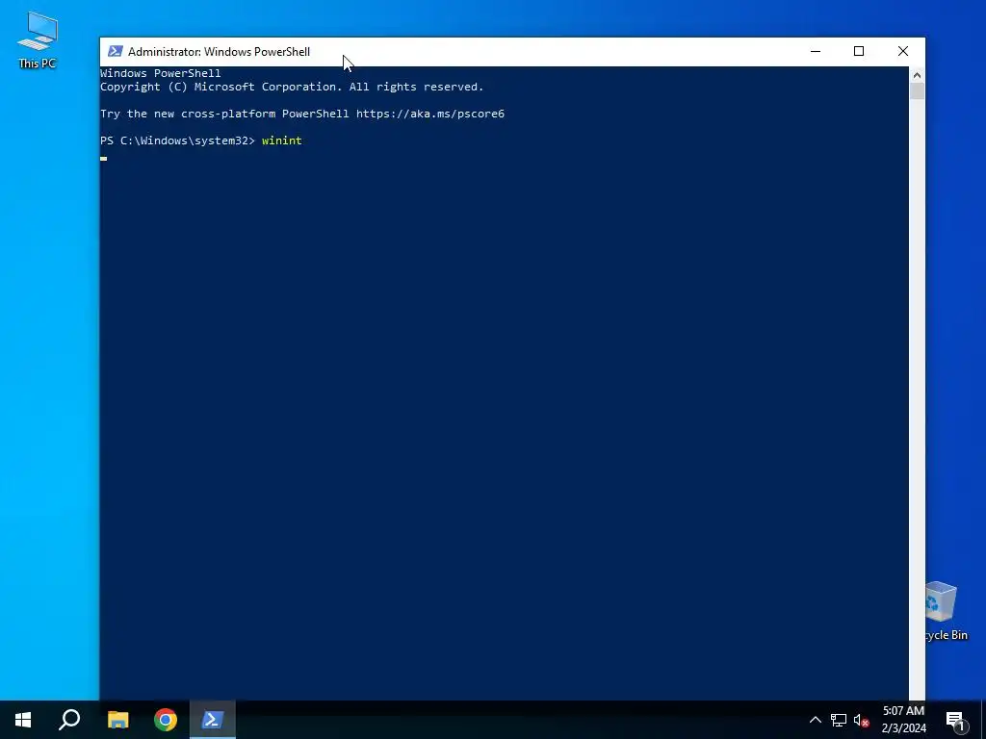Click the 'Administrator: Windows PowerShell' title text
The image size is (986, 739).
[219, 52]
